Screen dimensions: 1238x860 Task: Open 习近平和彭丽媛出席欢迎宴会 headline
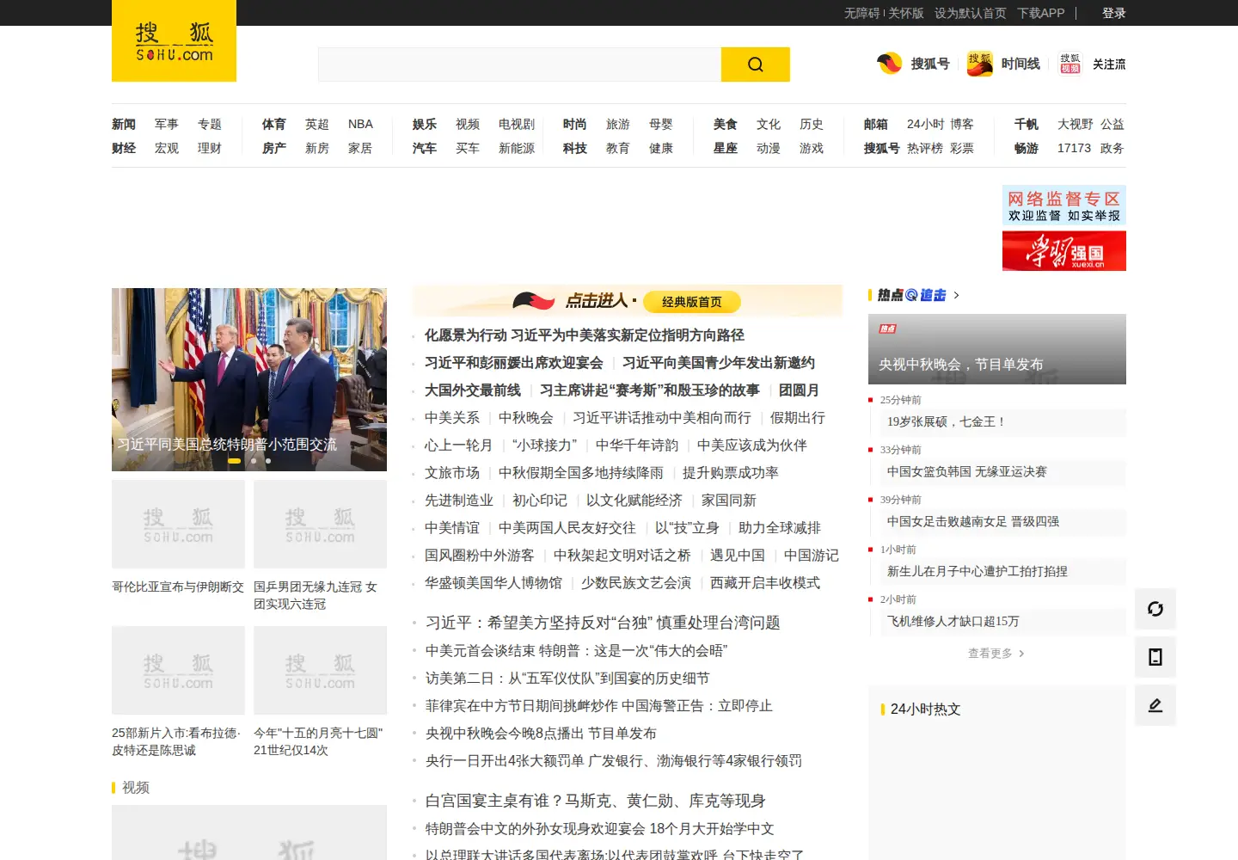[x=514, y=363]
